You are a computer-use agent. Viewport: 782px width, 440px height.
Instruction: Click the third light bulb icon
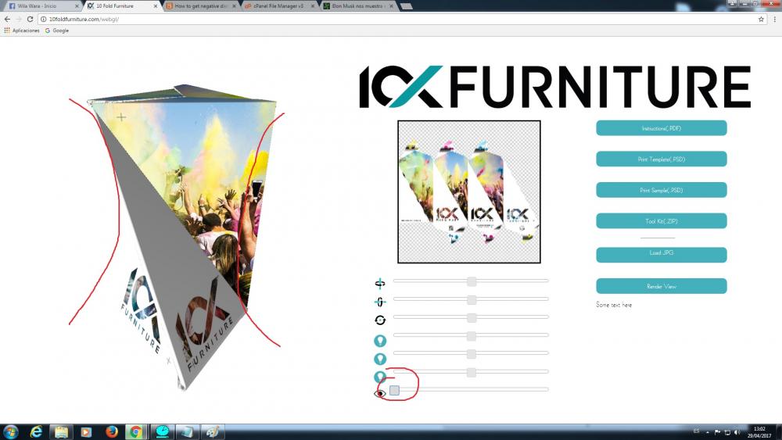[380, 376]
